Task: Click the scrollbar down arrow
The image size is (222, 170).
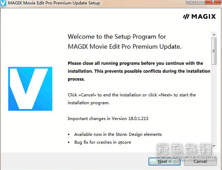Action: tap(214, 146)
